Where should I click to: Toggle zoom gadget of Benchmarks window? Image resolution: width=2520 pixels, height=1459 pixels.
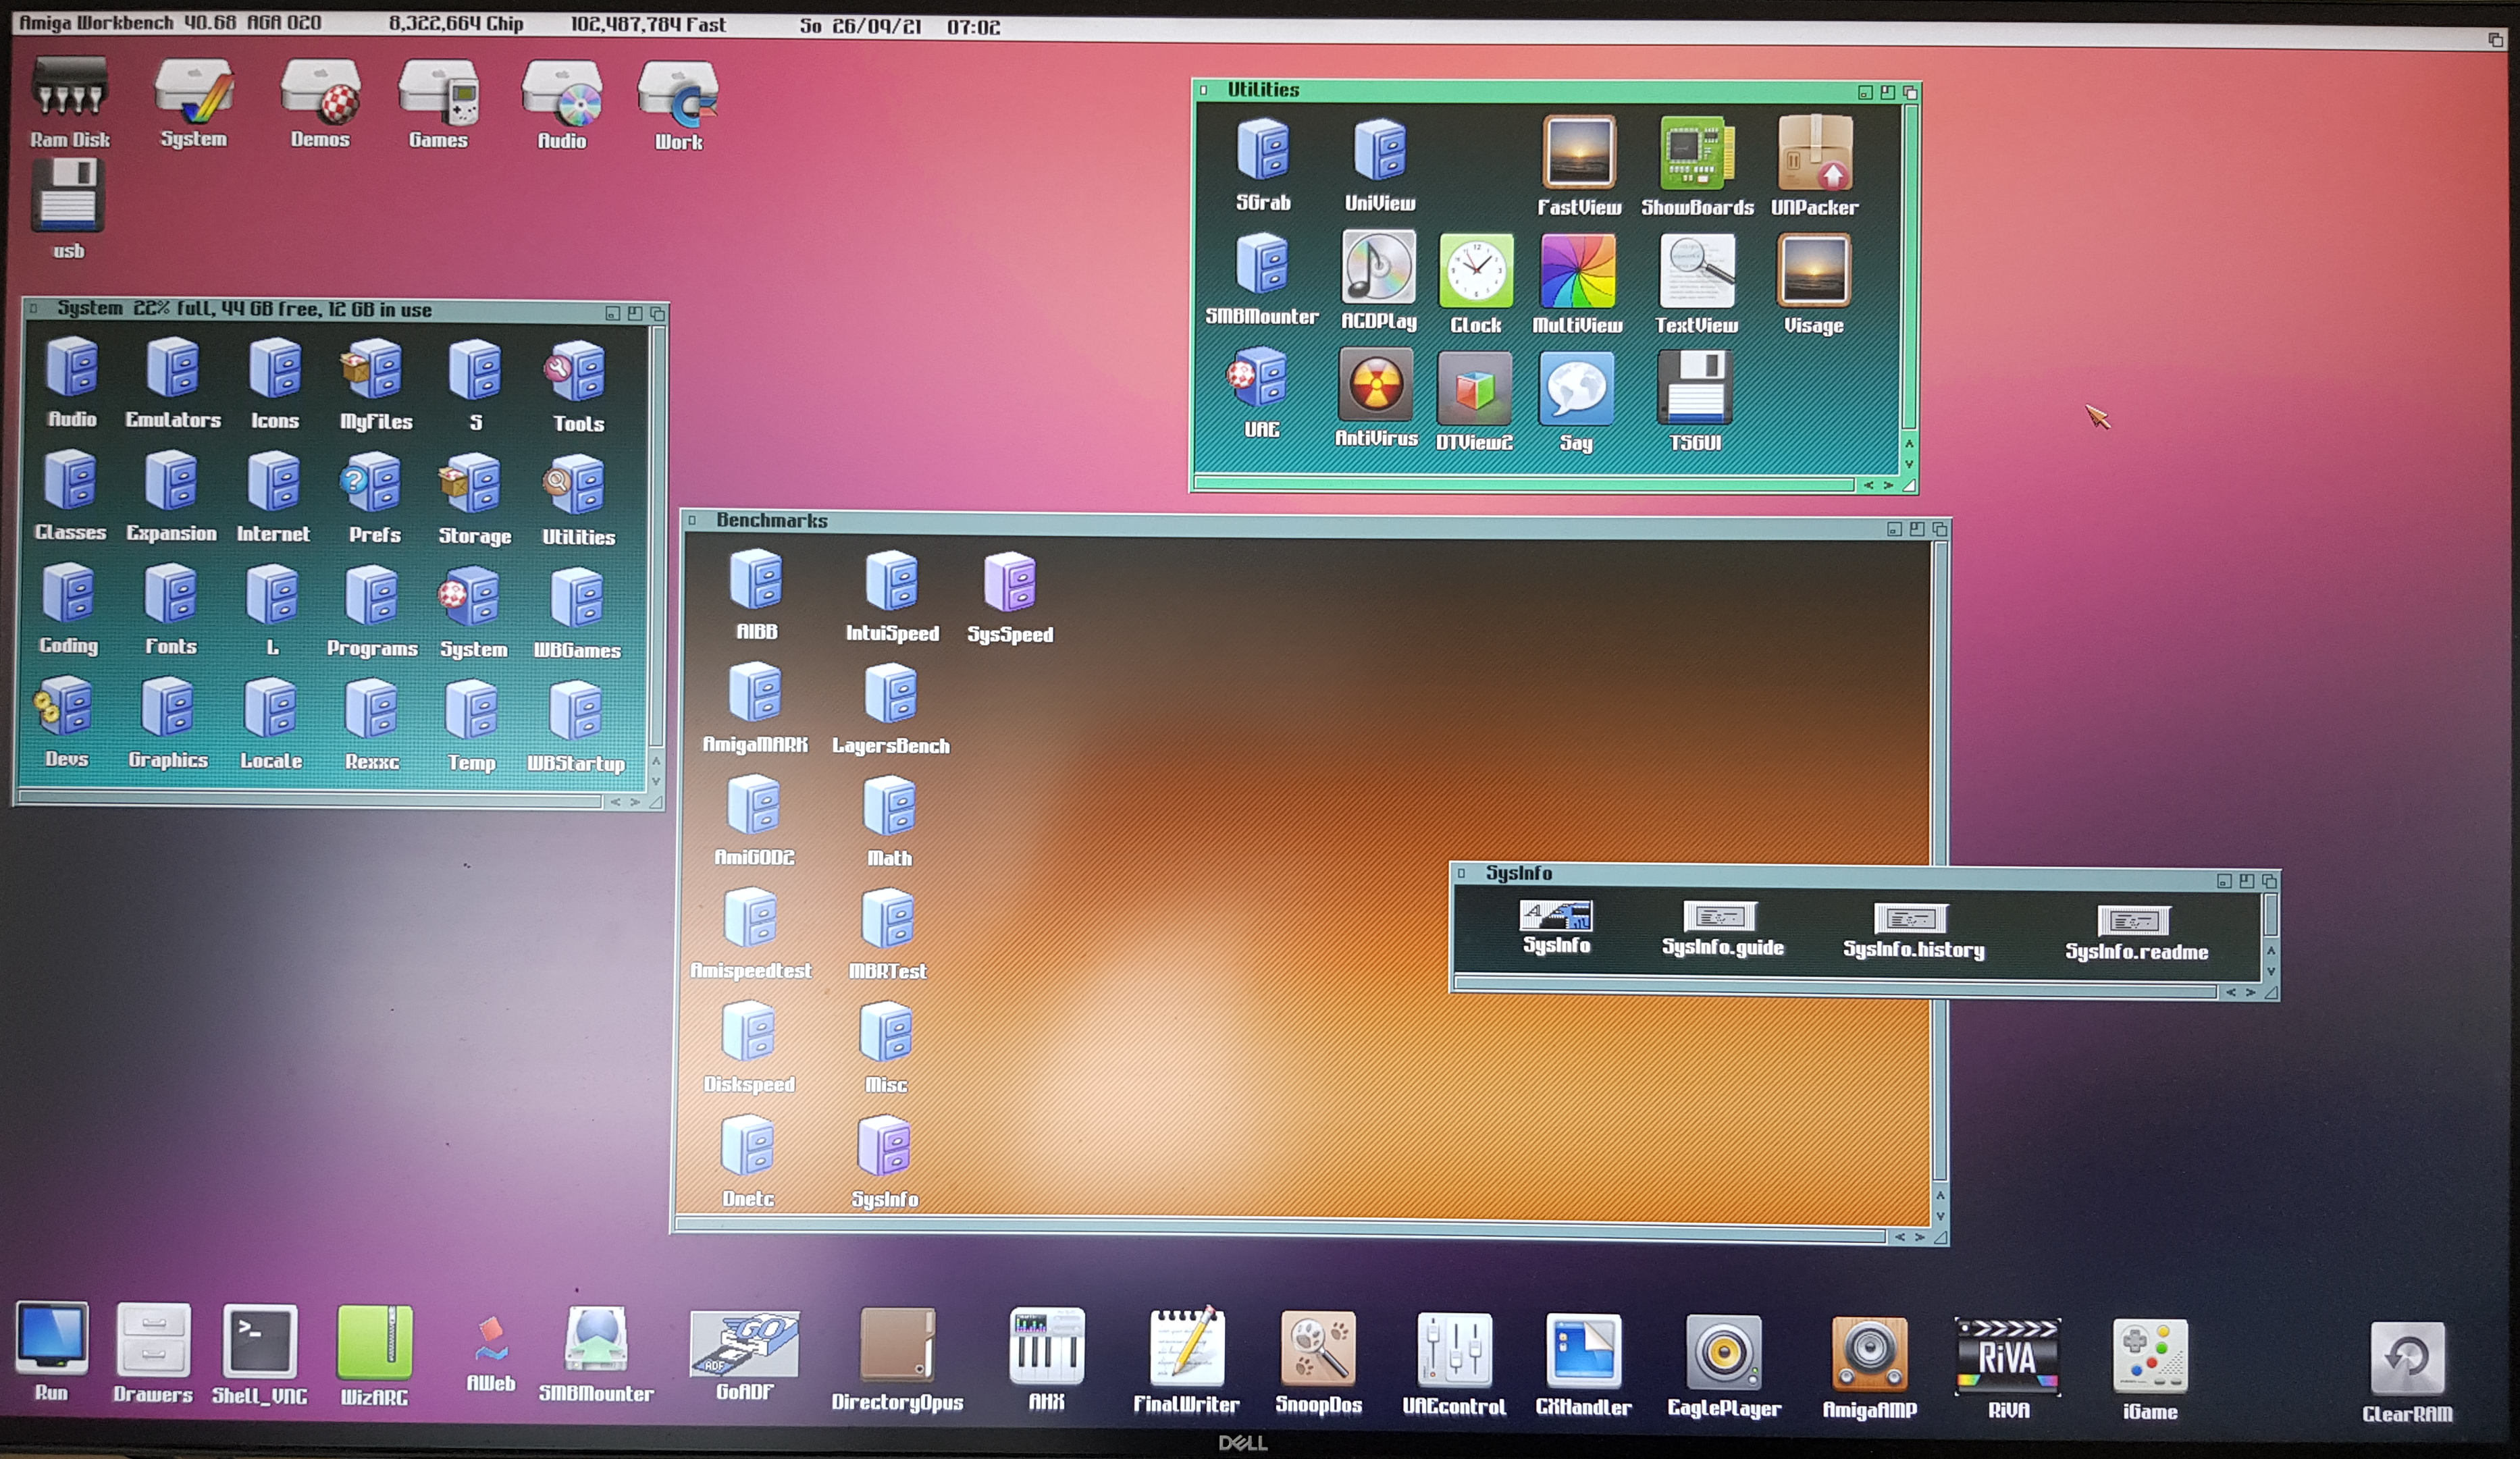[x=1916, y=529]
